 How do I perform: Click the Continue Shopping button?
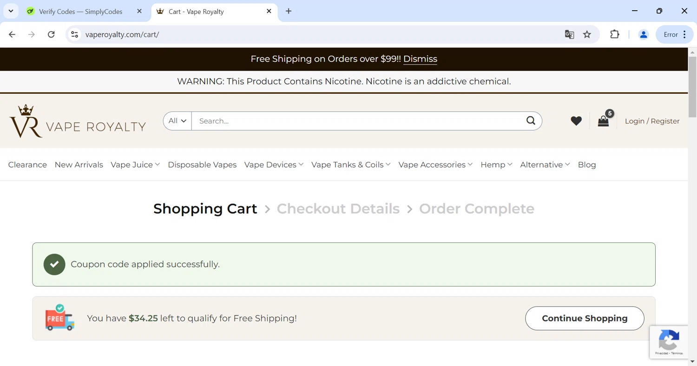pyautogui.click(x=585, y=318)
